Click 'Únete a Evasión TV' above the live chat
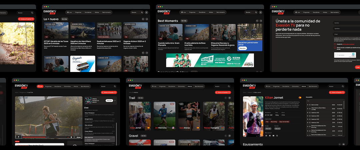The height and width of the screenshot is (150, 360). (109, 92)
